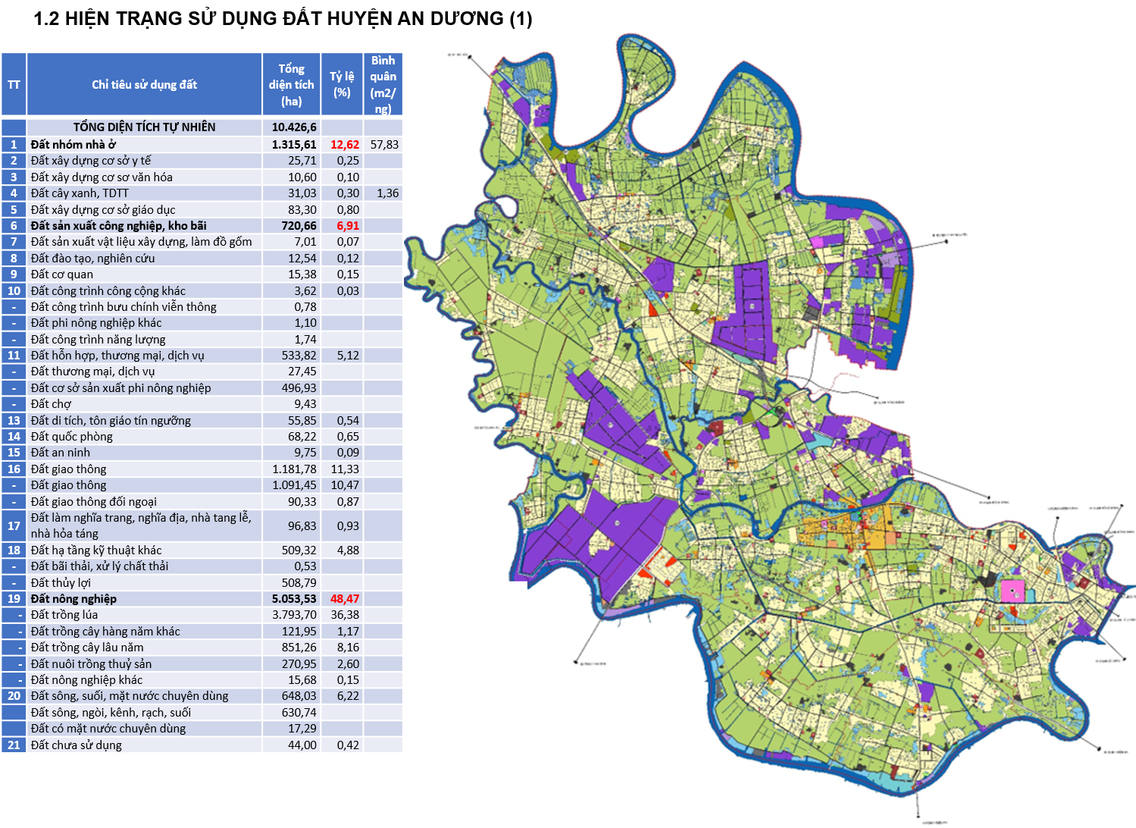Select the 57,83 average value cell
The image size is (1136, 828).
384,144
